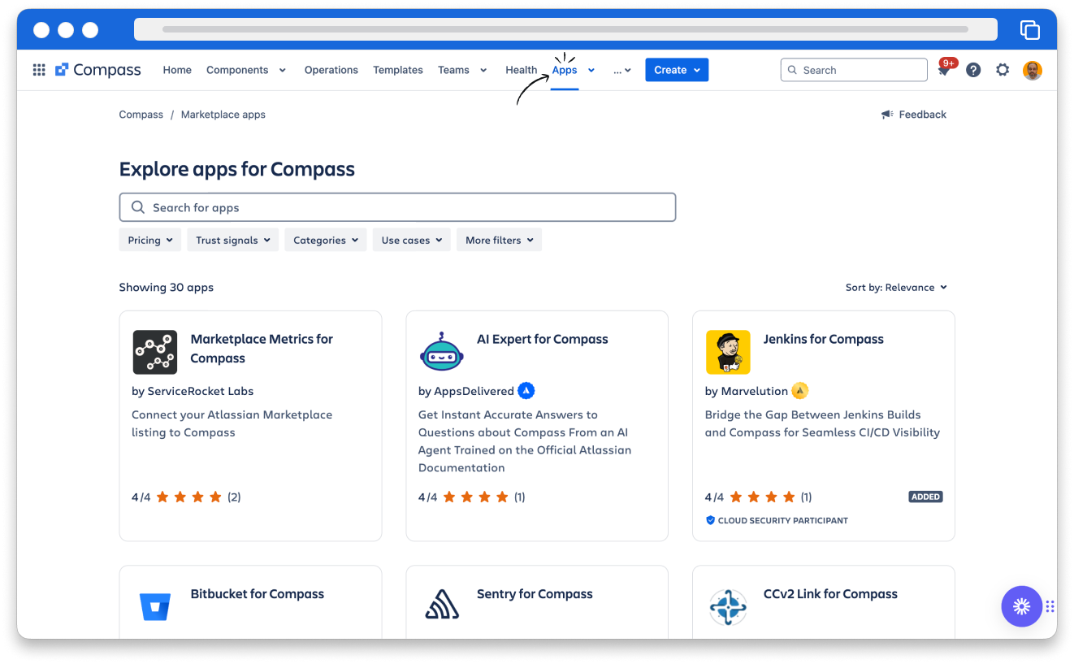This screenshot has height=664, width=1074.
Task: Open Marketplace Metrics for Compass title
Action: pyautogui.click(x=262, y=349)
